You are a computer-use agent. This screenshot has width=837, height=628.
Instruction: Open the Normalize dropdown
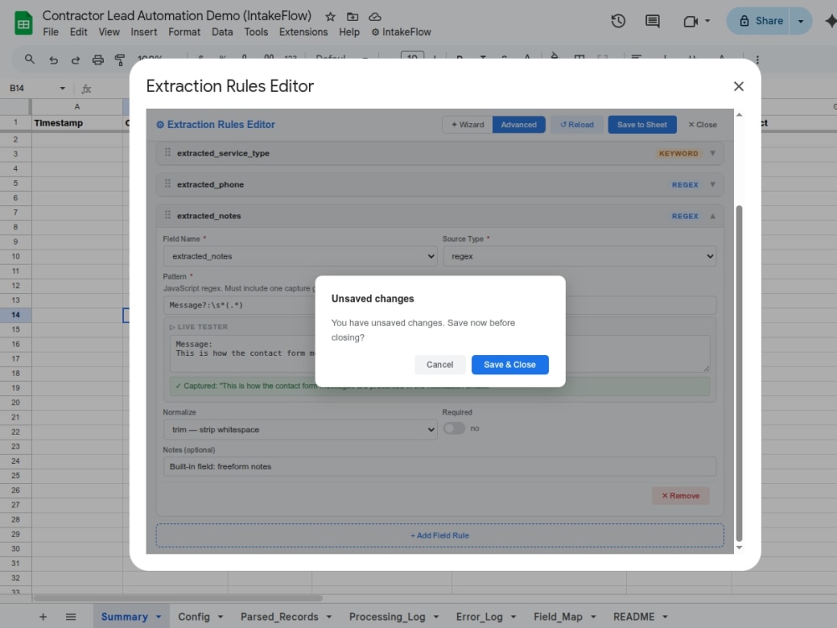300,430
